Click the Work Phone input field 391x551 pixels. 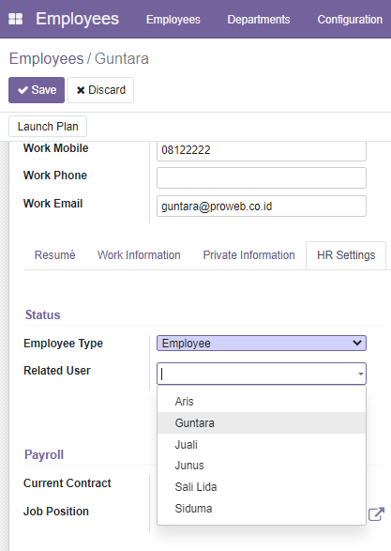pos(262,177)
